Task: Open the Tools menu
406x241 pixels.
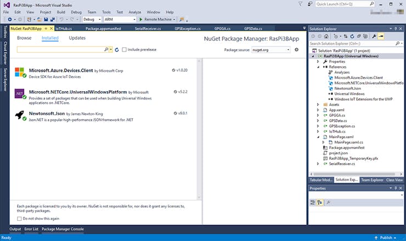Action: point(106,12)
